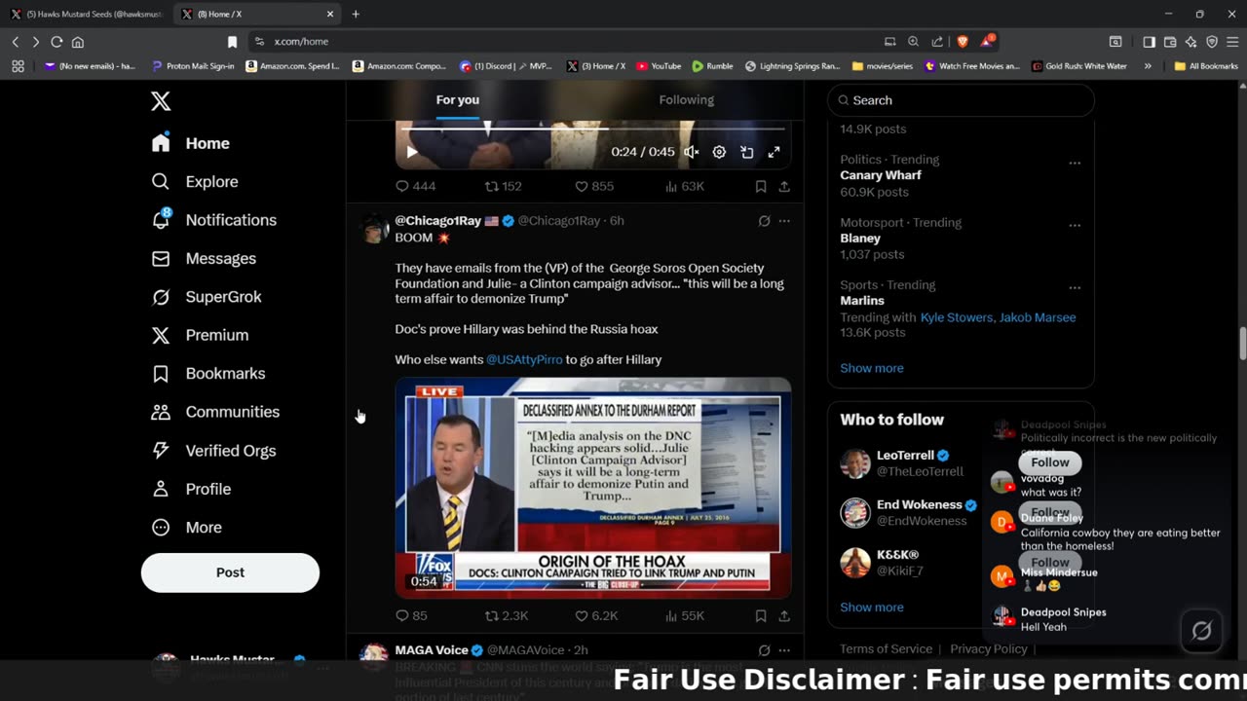Open SuperGrok
Viewport: 1247px width, 701px height.
point(207,297)
